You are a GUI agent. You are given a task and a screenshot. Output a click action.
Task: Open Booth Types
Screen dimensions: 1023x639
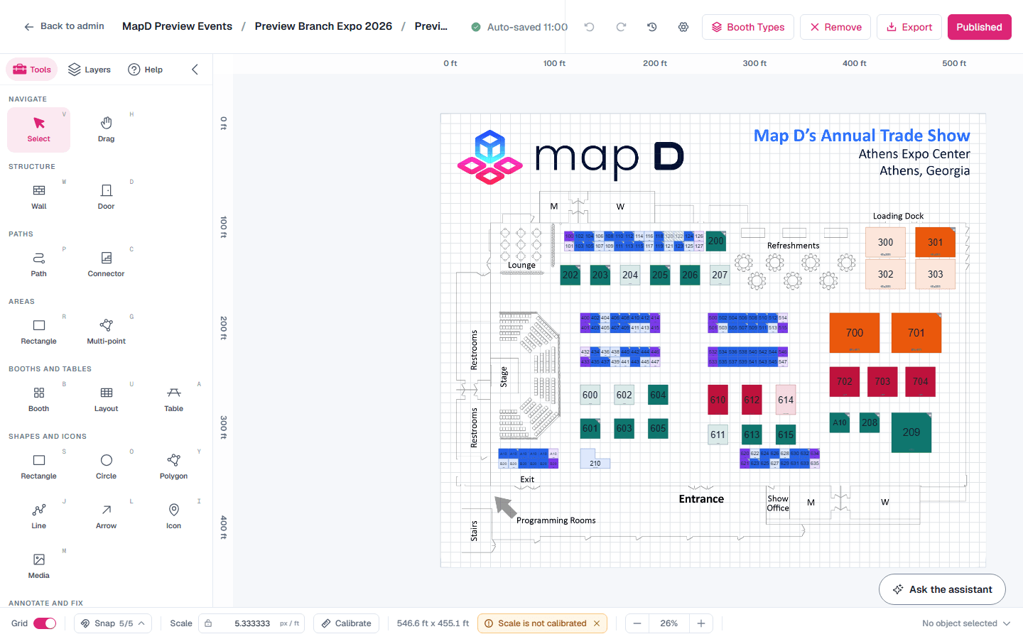(x=748, y=27)
